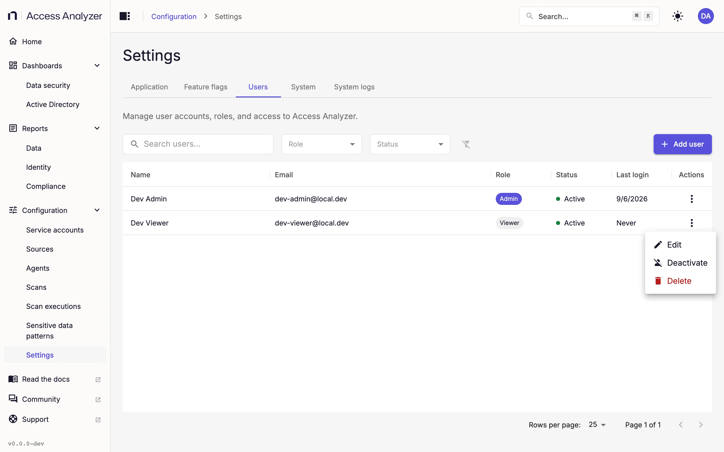Choose Deactivate from the context menu
The image size is (724, 452).
(x=680, y=263)
